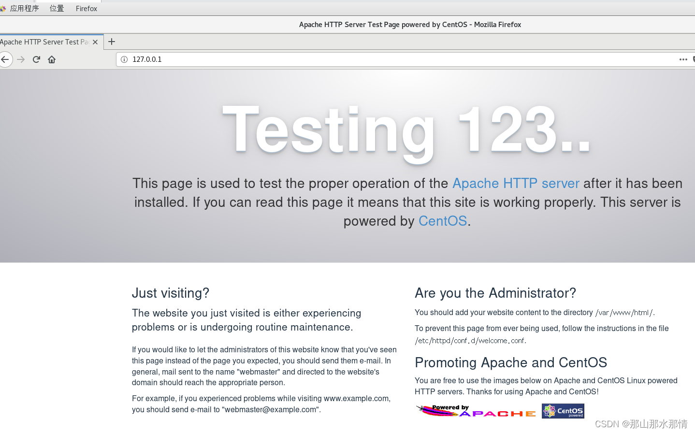Go to the Firefox Home page

click(x=52, y=59)
